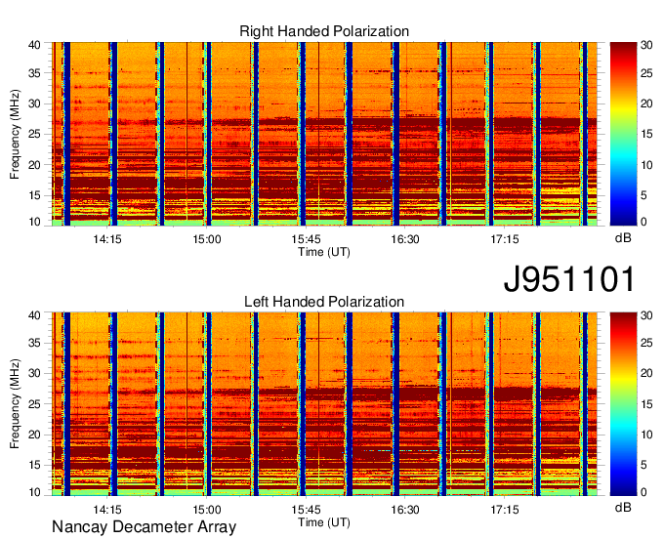The width and height of the screenshot is (664, 539).
Task: Click the 'Time (UT)' axis label of bottom plot
Action: (x=324, y=522)
